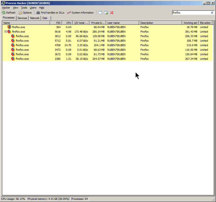
Task: Click inside the firefox search box
Action: (191, 13)
